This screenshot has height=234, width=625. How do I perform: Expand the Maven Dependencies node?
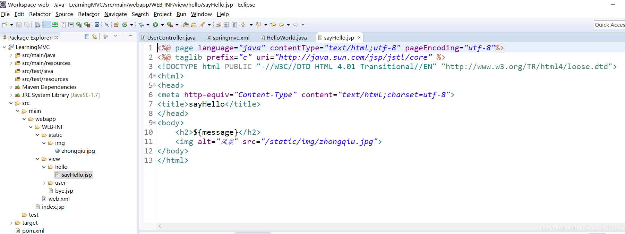coord(11,87)
